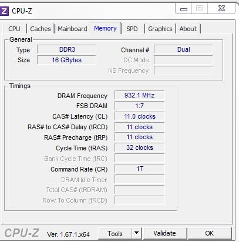Select the 11.0 clocks CAS latency value

pos(140,116)
